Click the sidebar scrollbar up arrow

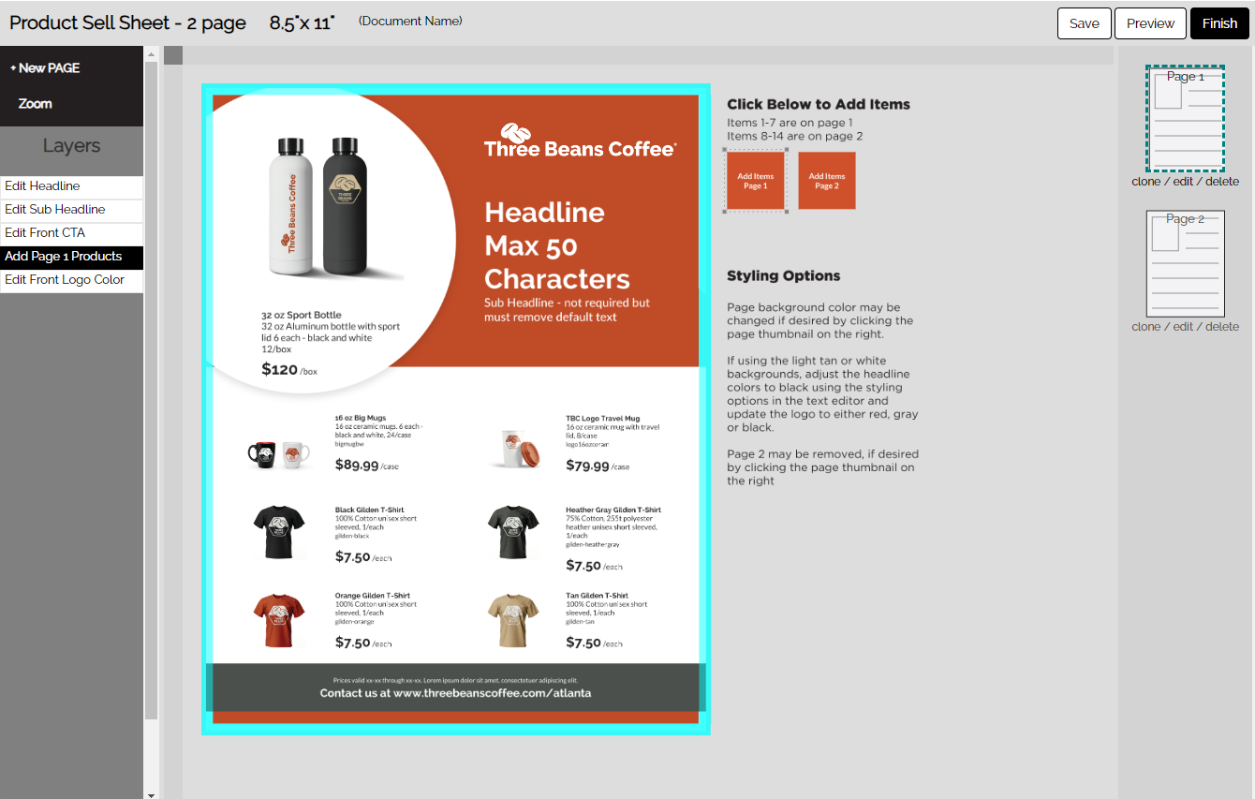coord(151,53)
